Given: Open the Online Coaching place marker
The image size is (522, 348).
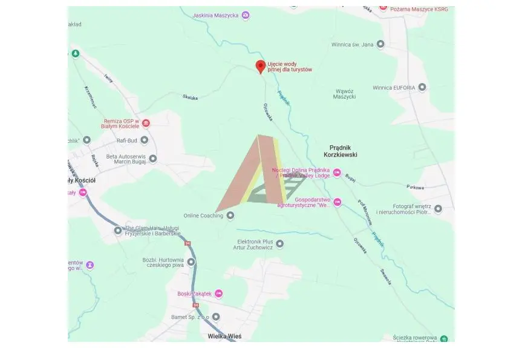Looking at the screenshot, I should coord(230,215).
